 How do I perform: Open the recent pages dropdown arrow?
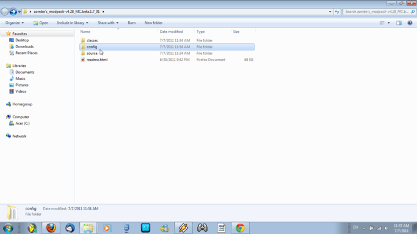point(19,12)
